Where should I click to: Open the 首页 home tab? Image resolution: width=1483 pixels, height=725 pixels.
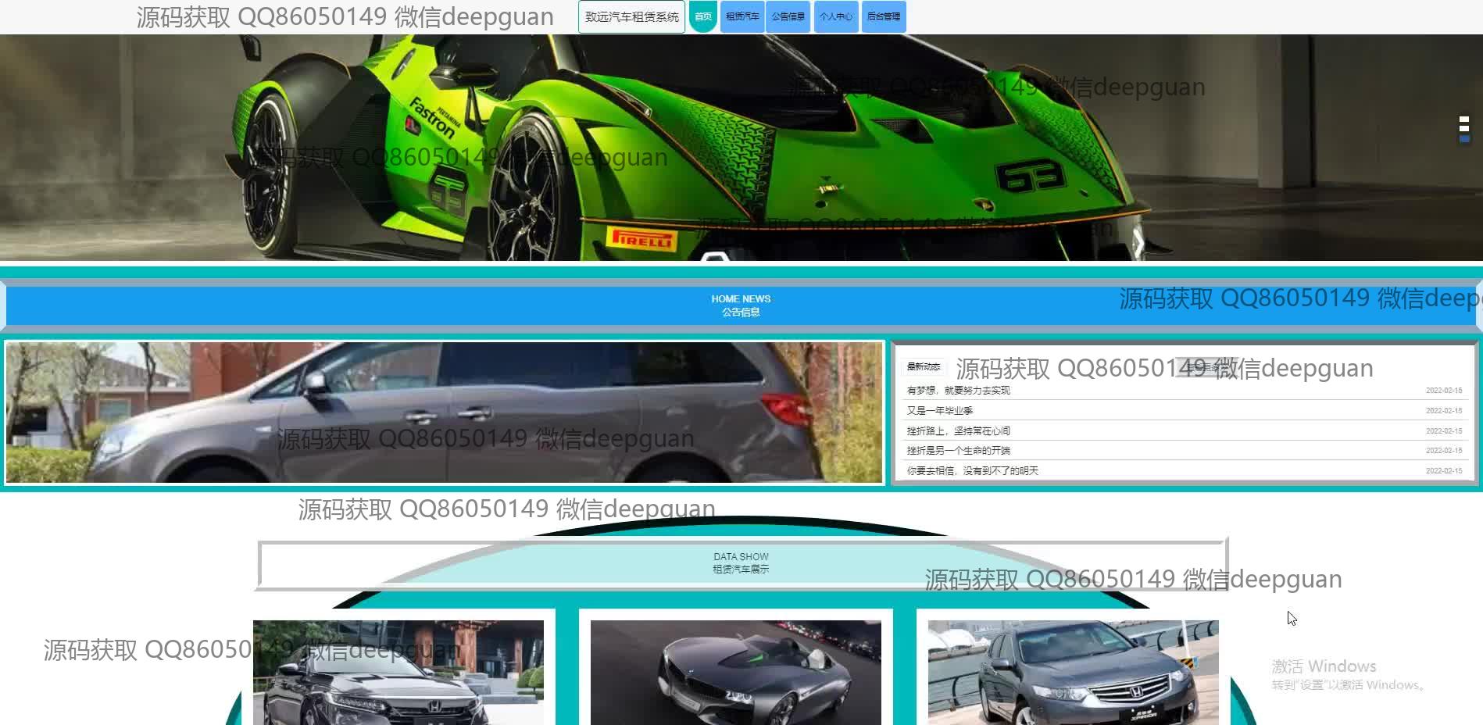[x=702, y=16]
